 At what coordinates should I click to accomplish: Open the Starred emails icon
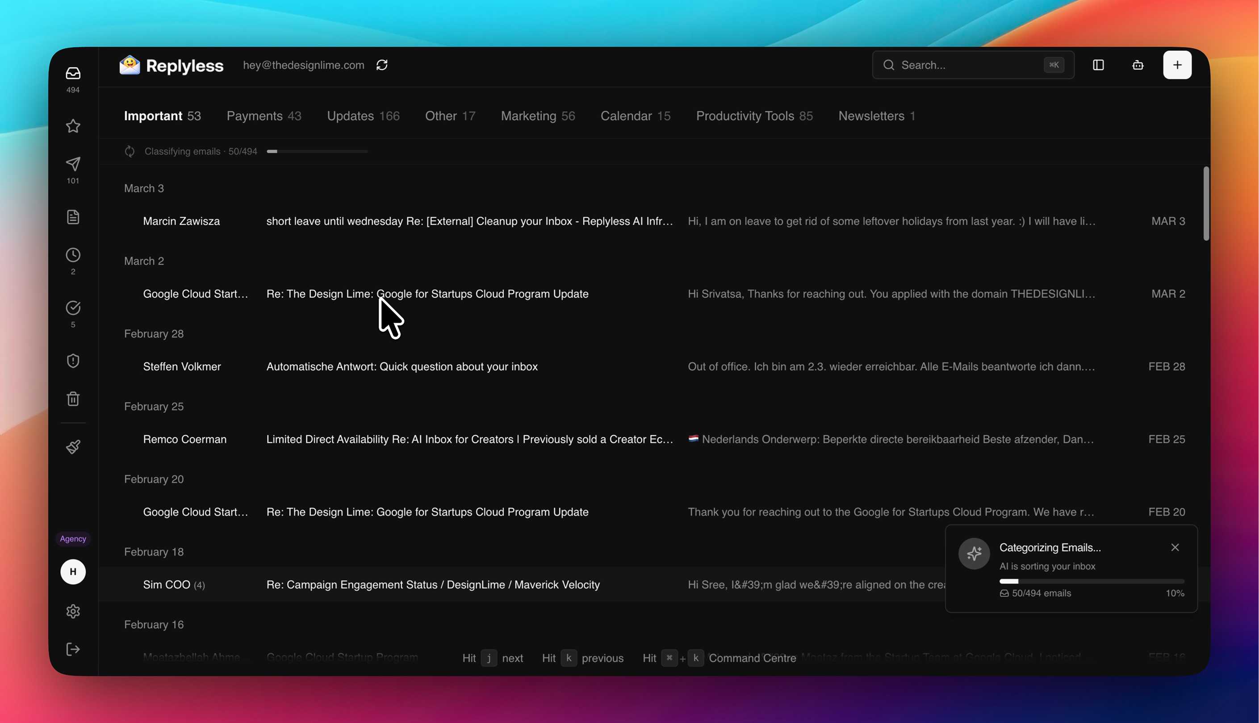[x=73, y=126]
